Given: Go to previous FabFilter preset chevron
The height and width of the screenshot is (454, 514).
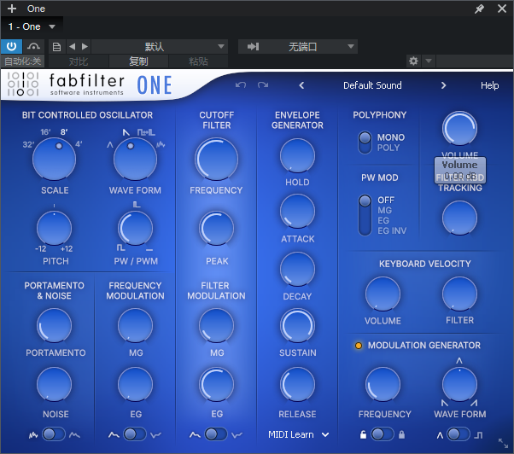Looking at the screenshot, I should tap(301, 85).
